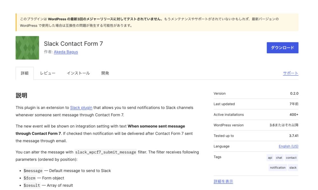318x190 pixels.
Task: Click the Active installations value 400+
Action: click(x=294, y=115)
